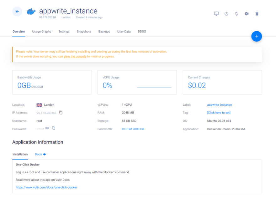The width and height of the screenshot is (276, 203).
Task: Click the 'Application Information' heading
Action: 38,142
